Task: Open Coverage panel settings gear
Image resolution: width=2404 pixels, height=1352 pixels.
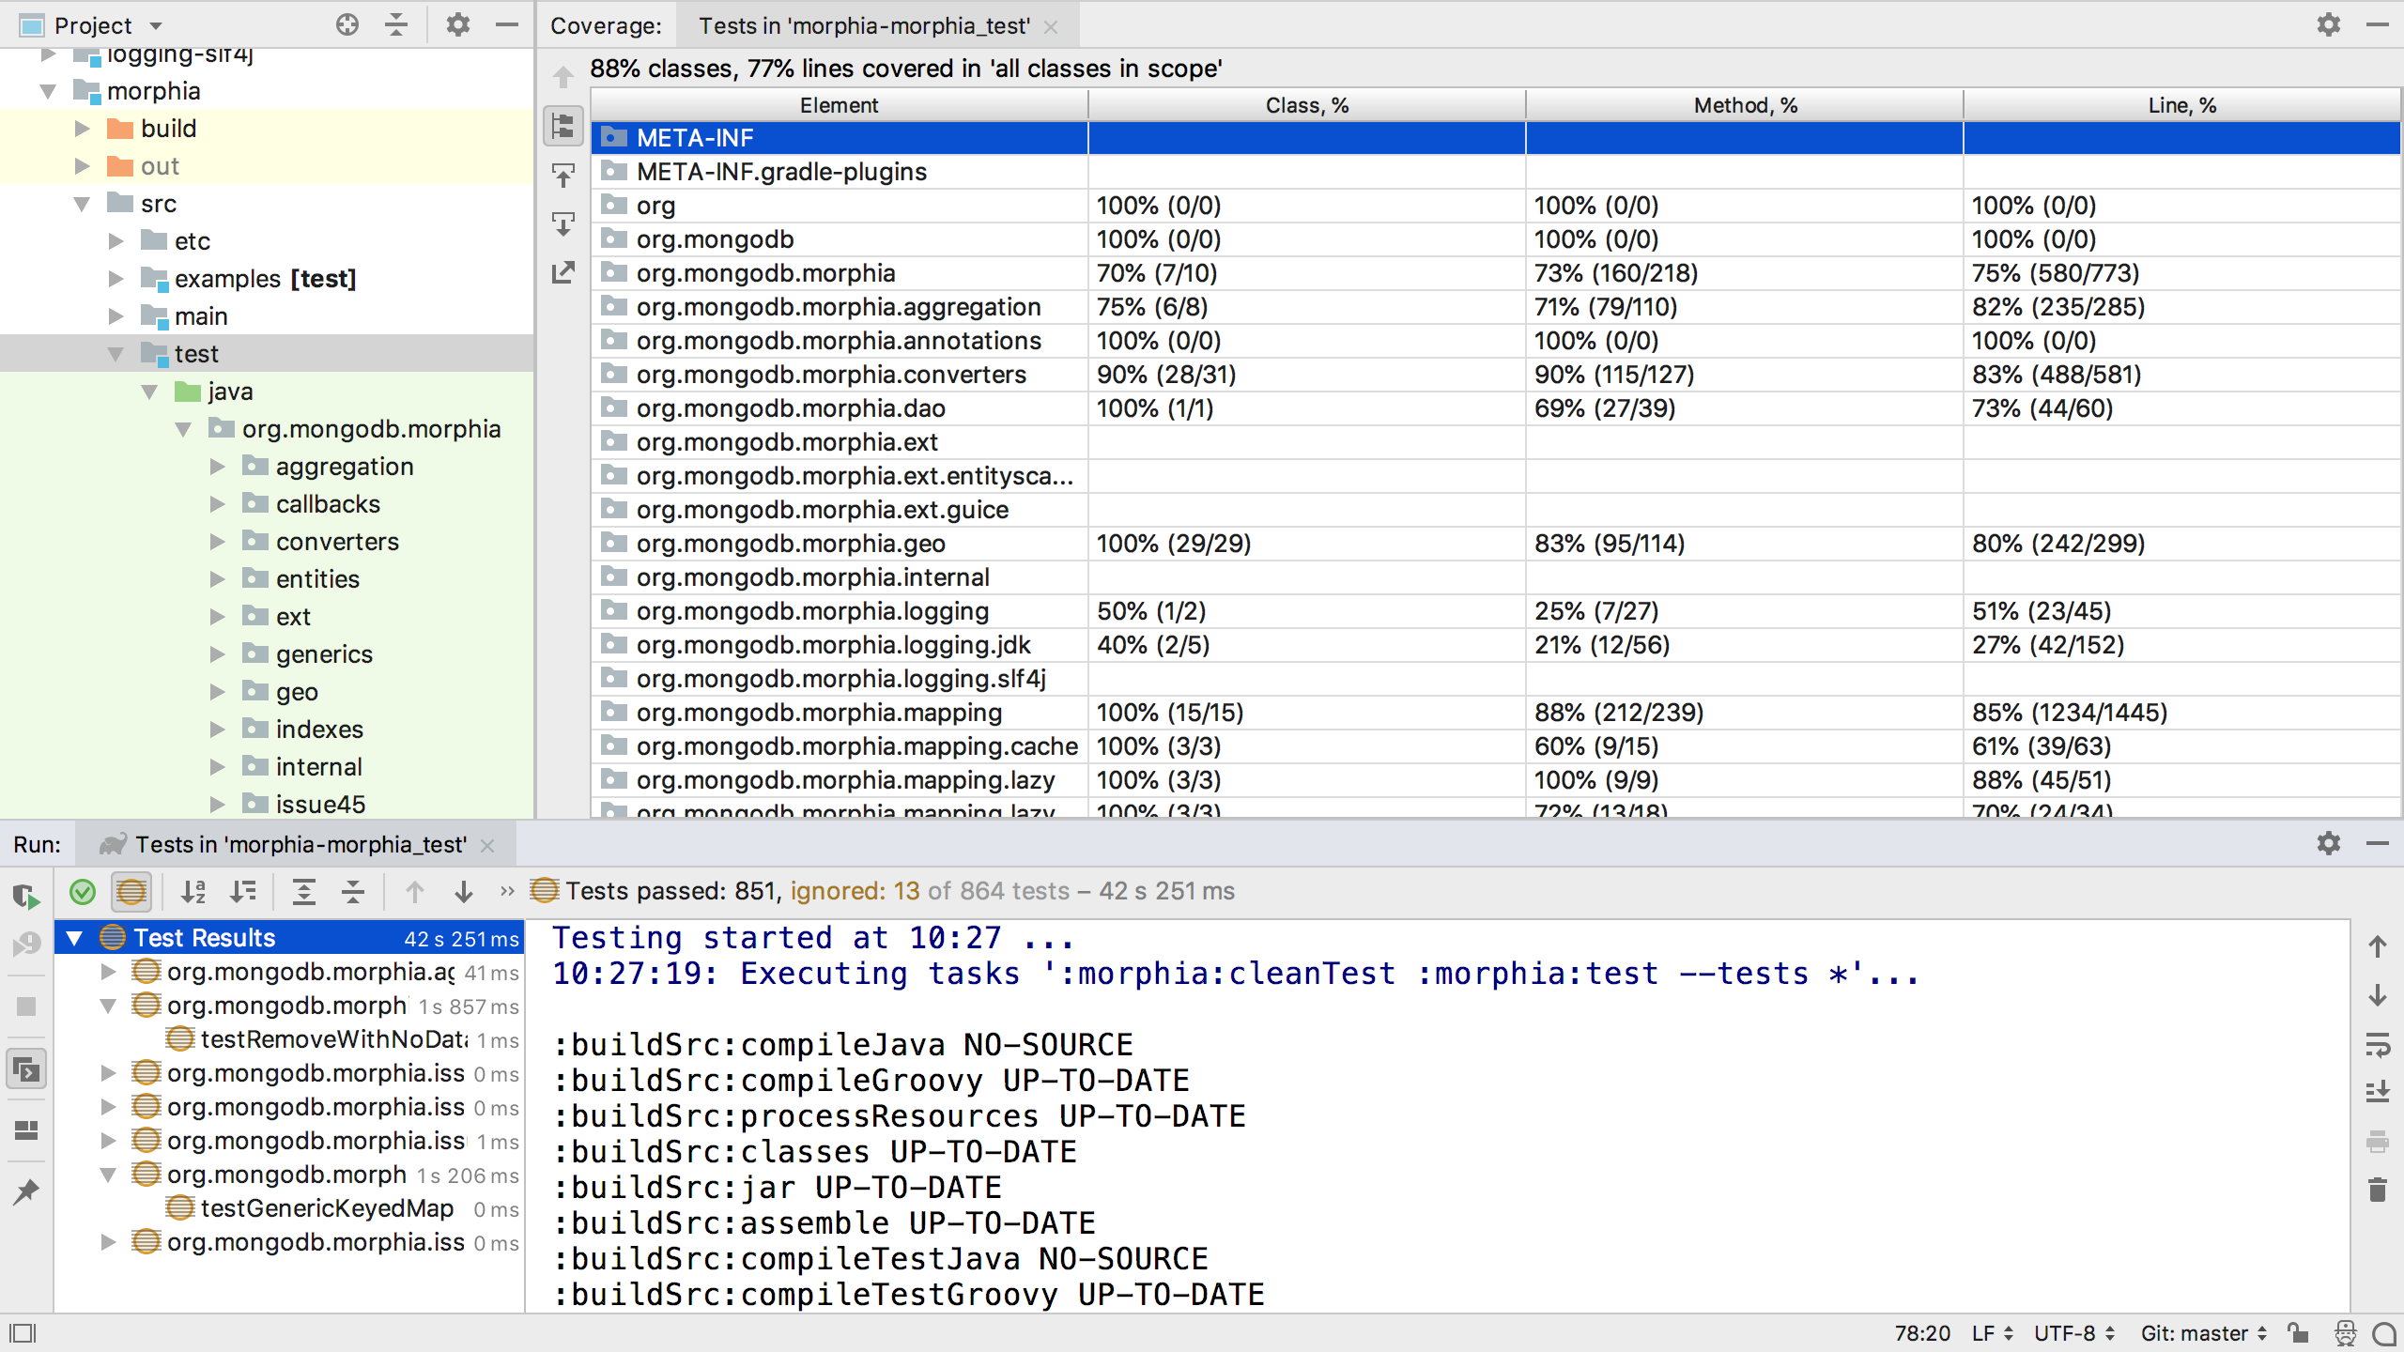Action: coord(2328,25)
